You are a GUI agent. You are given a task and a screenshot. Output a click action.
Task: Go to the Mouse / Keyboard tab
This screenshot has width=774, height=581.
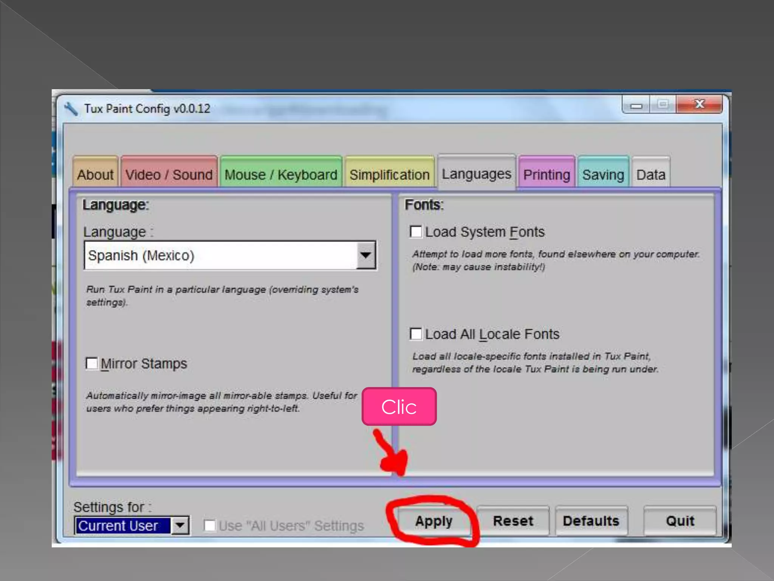[x=281, y=174]
